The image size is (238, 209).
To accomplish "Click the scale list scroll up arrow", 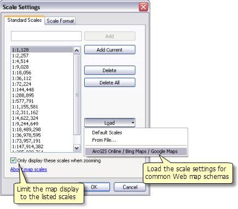I will pyautogui.click(x=77, y=50).
